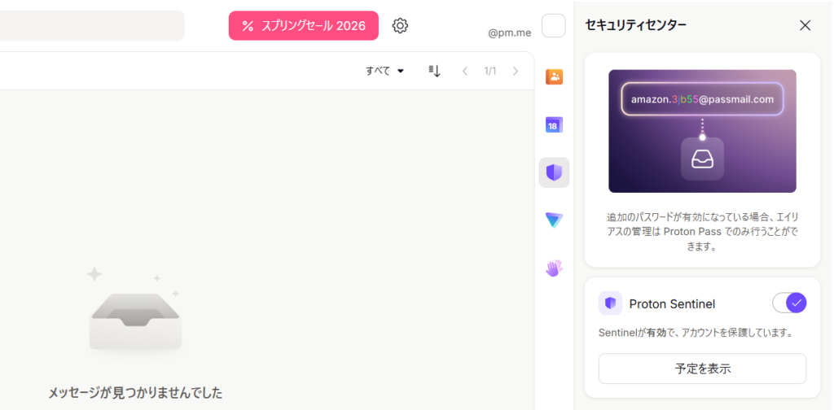The width and height of the screenshot is (834, 410).
Task: Click the 1/1 page indicator
Action: 489,71
